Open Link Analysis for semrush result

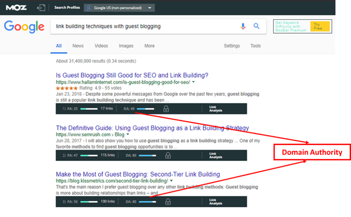pos(215,156)
